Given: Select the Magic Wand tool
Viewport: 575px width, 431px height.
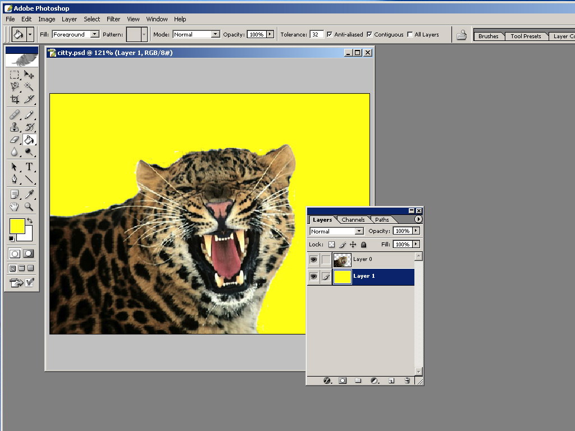Looking at the screenshot, I should click(29, 87).
